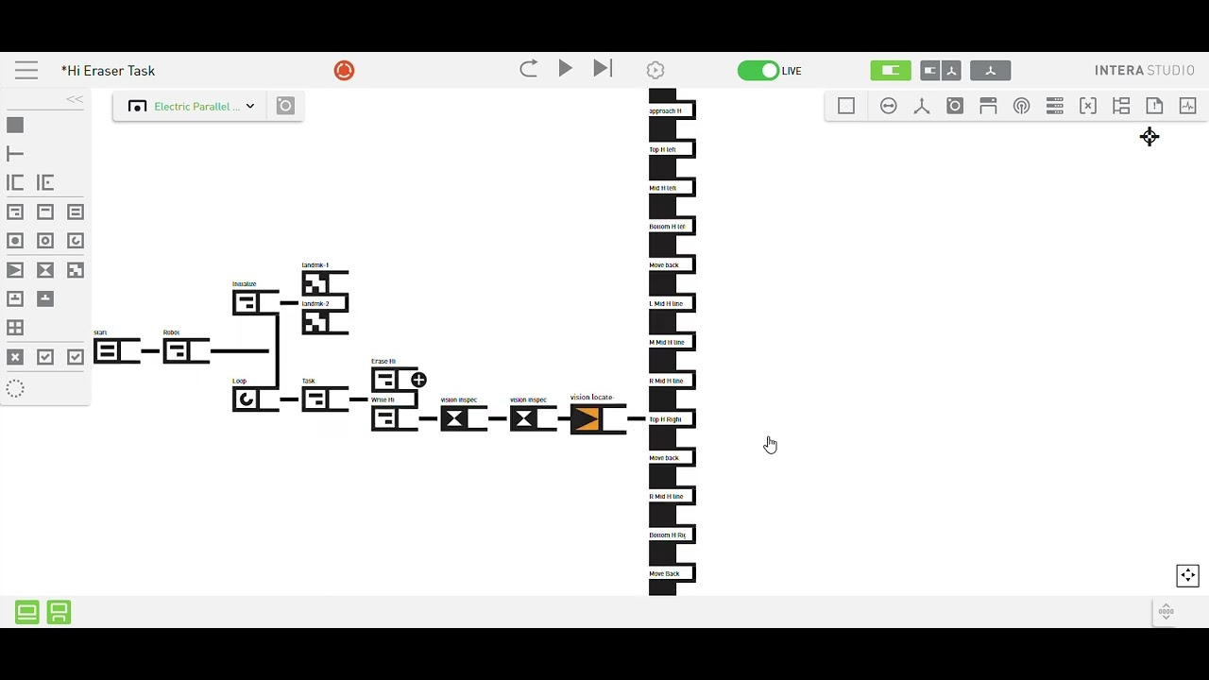
Task: Select the four-square grid palette icon
Action: [15, 328]
